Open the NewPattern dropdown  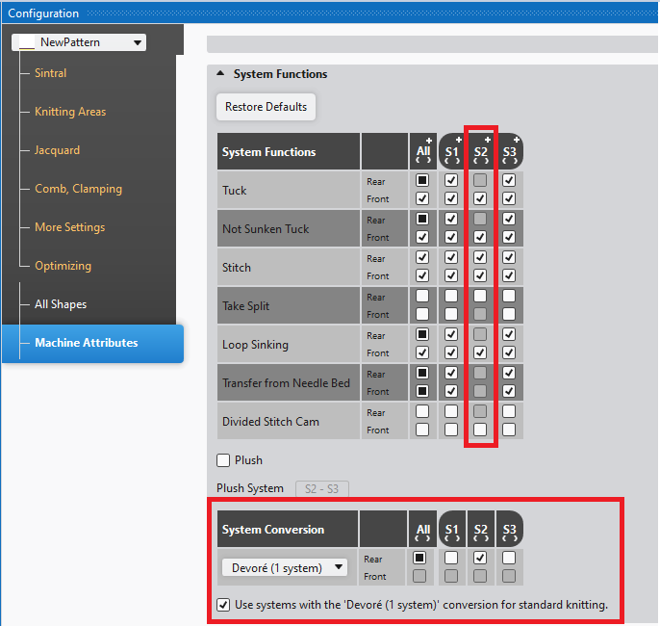click(80, 42)
